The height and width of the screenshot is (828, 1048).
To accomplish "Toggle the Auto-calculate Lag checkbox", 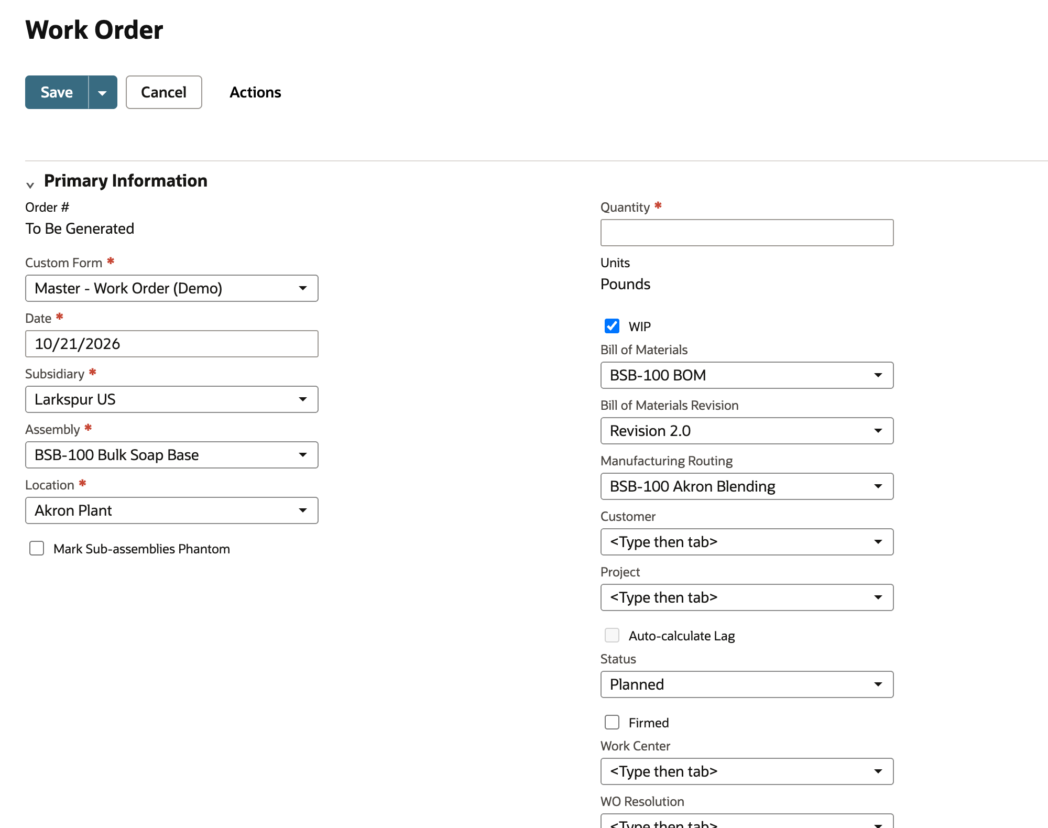I will 612,635.
